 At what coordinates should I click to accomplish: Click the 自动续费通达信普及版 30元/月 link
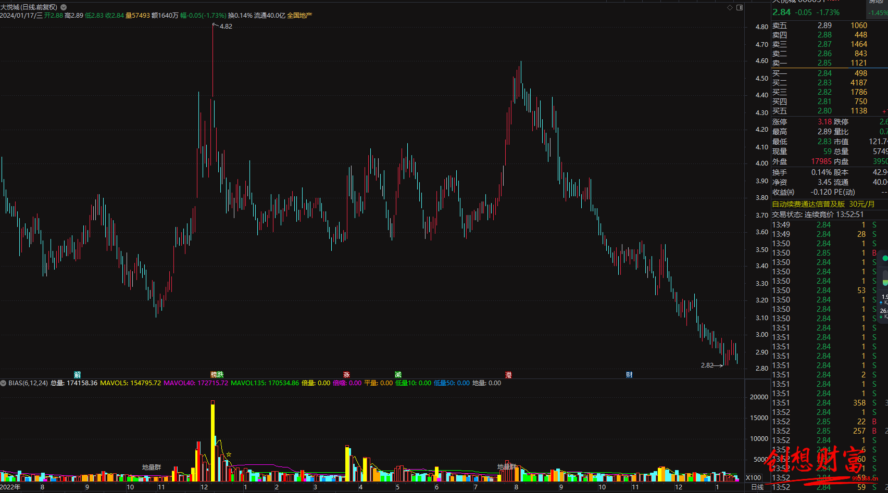tap(823, 204)
